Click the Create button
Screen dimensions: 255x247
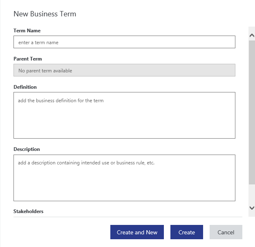coord(186,232)
